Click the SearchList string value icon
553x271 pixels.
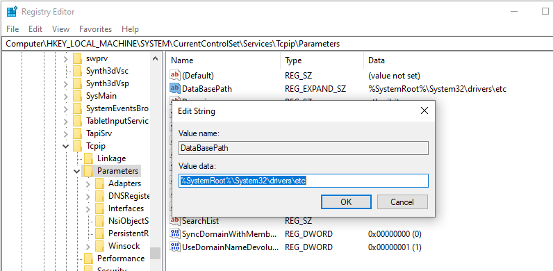[x=175, y=221]
